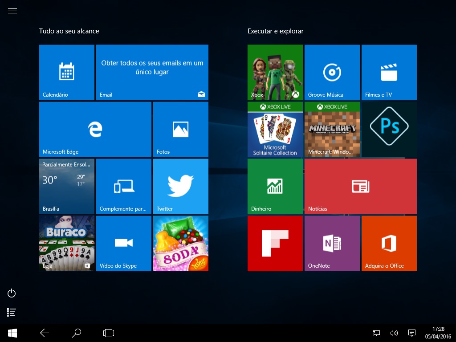Open the Email tile to set up mail
This screenshot has height=342, width=456.
[152, 72]
